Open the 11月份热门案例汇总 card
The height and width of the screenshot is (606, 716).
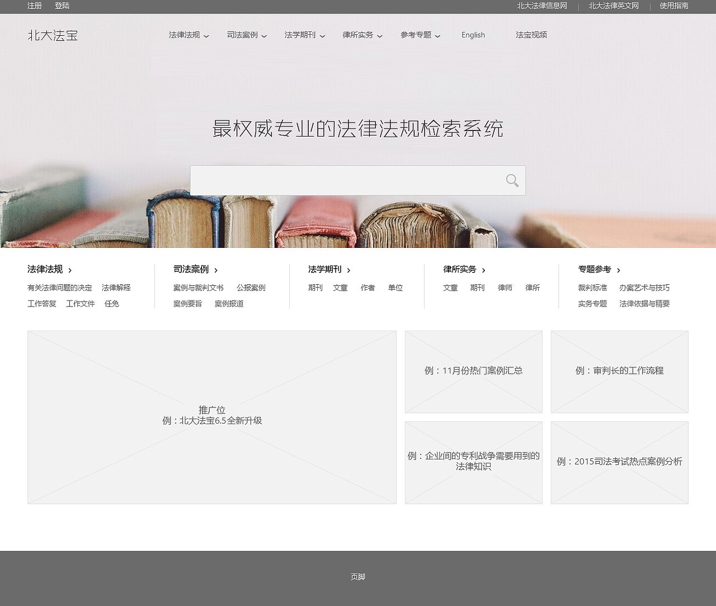point(474,372)
